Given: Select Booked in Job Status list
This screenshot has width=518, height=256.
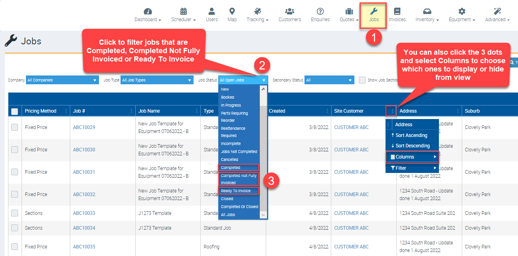Looking at the screenshot, I should pos(239,97).
